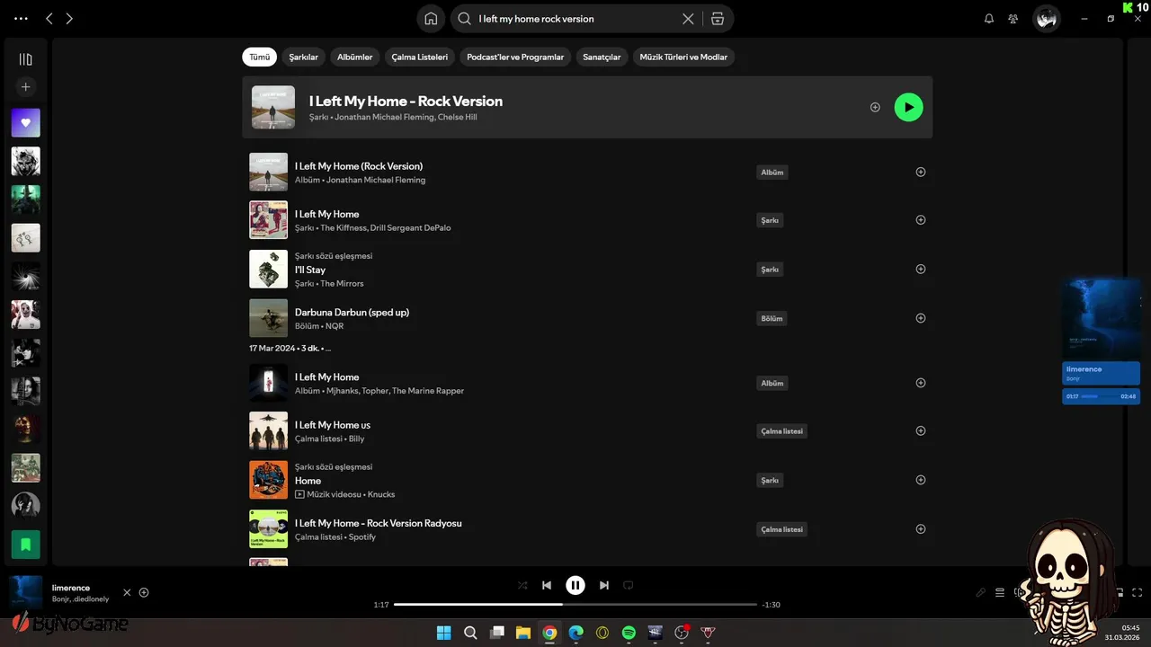This screenshot has width=1151, height=647.
Task: Toggle shuffle in the player bar
Action: pyautogui.click(x=522, y=585)
